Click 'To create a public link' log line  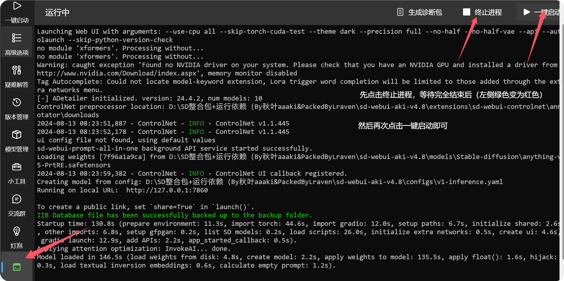(x=145, y=207)
